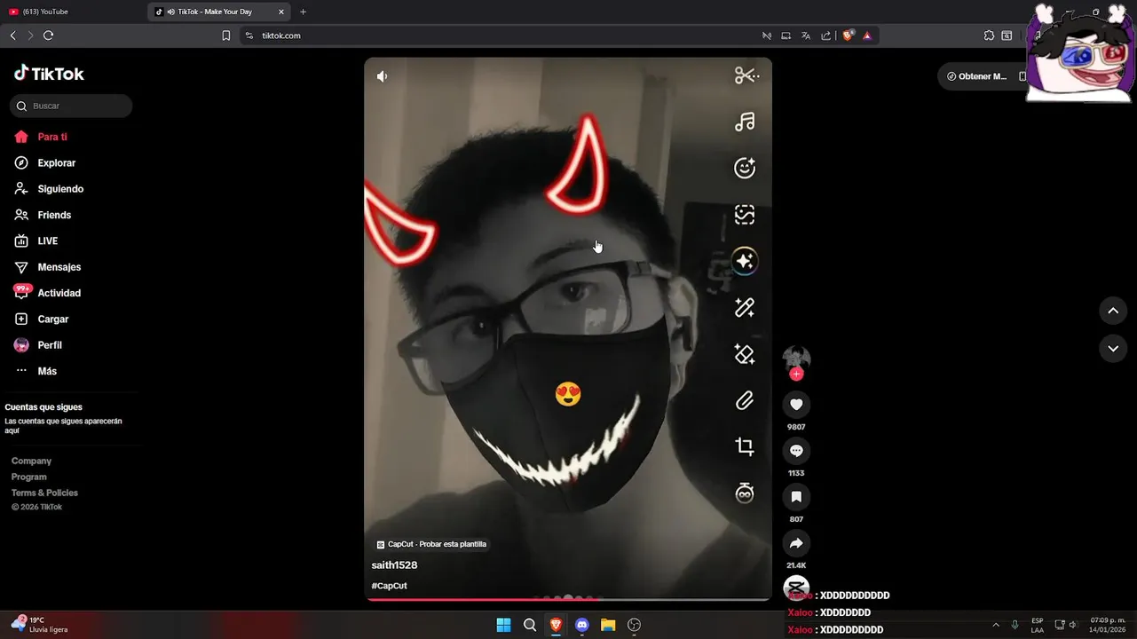Click the Buscar search field
Screen dimensions: 1137x639
71,106
